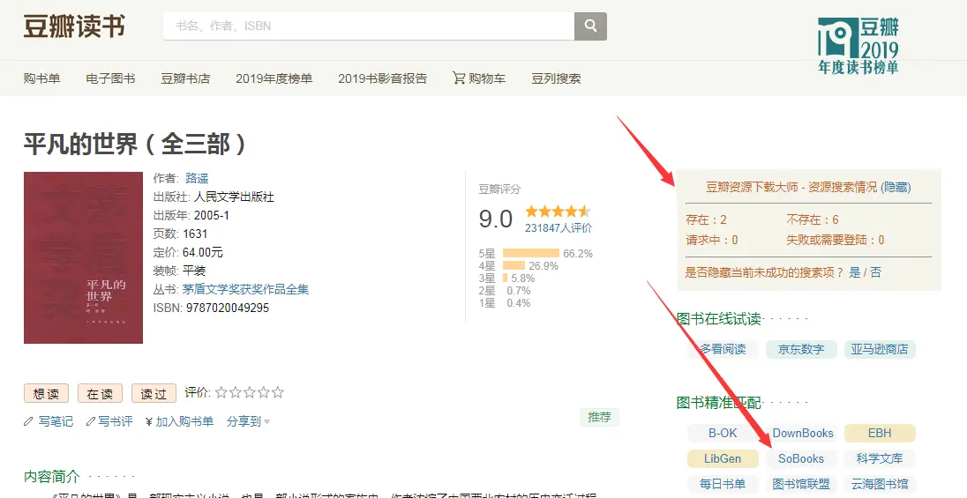This screenshot has width=967, height=498.
Task: Click the 平凡的世界 book cover
Action: [83, 257]
